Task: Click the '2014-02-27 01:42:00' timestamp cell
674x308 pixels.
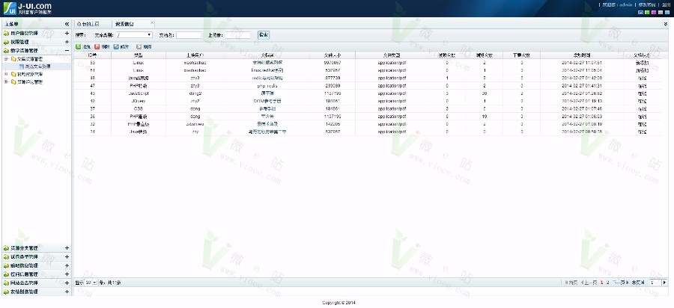Action: (582, 78)
